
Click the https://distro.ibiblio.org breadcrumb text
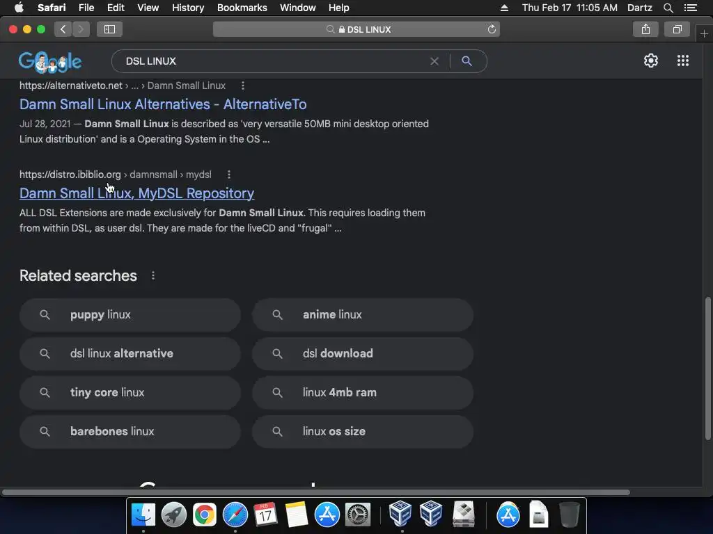[70, 175]
